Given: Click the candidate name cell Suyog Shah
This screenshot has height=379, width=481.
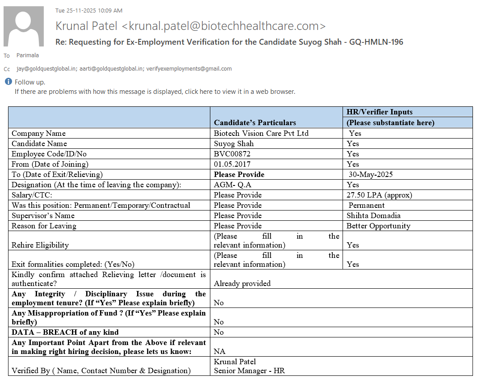Looking at the screenshot, I should coord(234,143).
